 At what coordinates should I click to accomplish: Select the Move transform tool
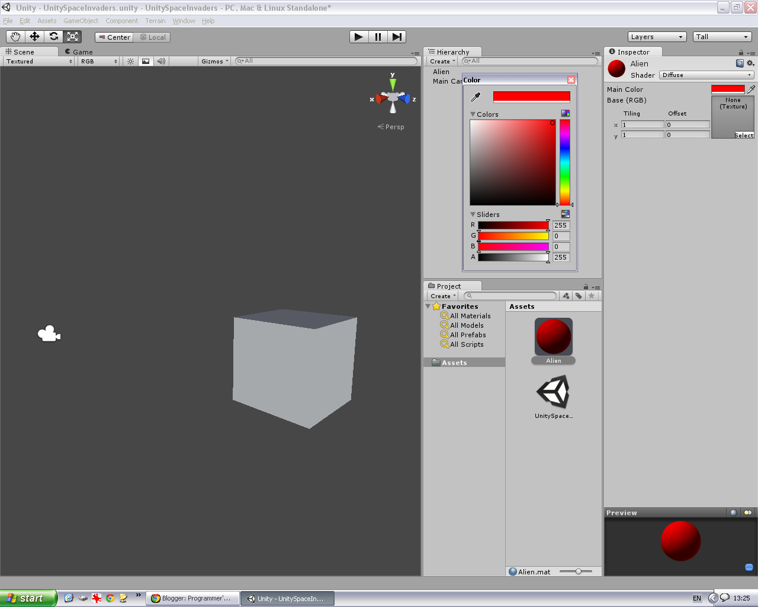[34, 36]
